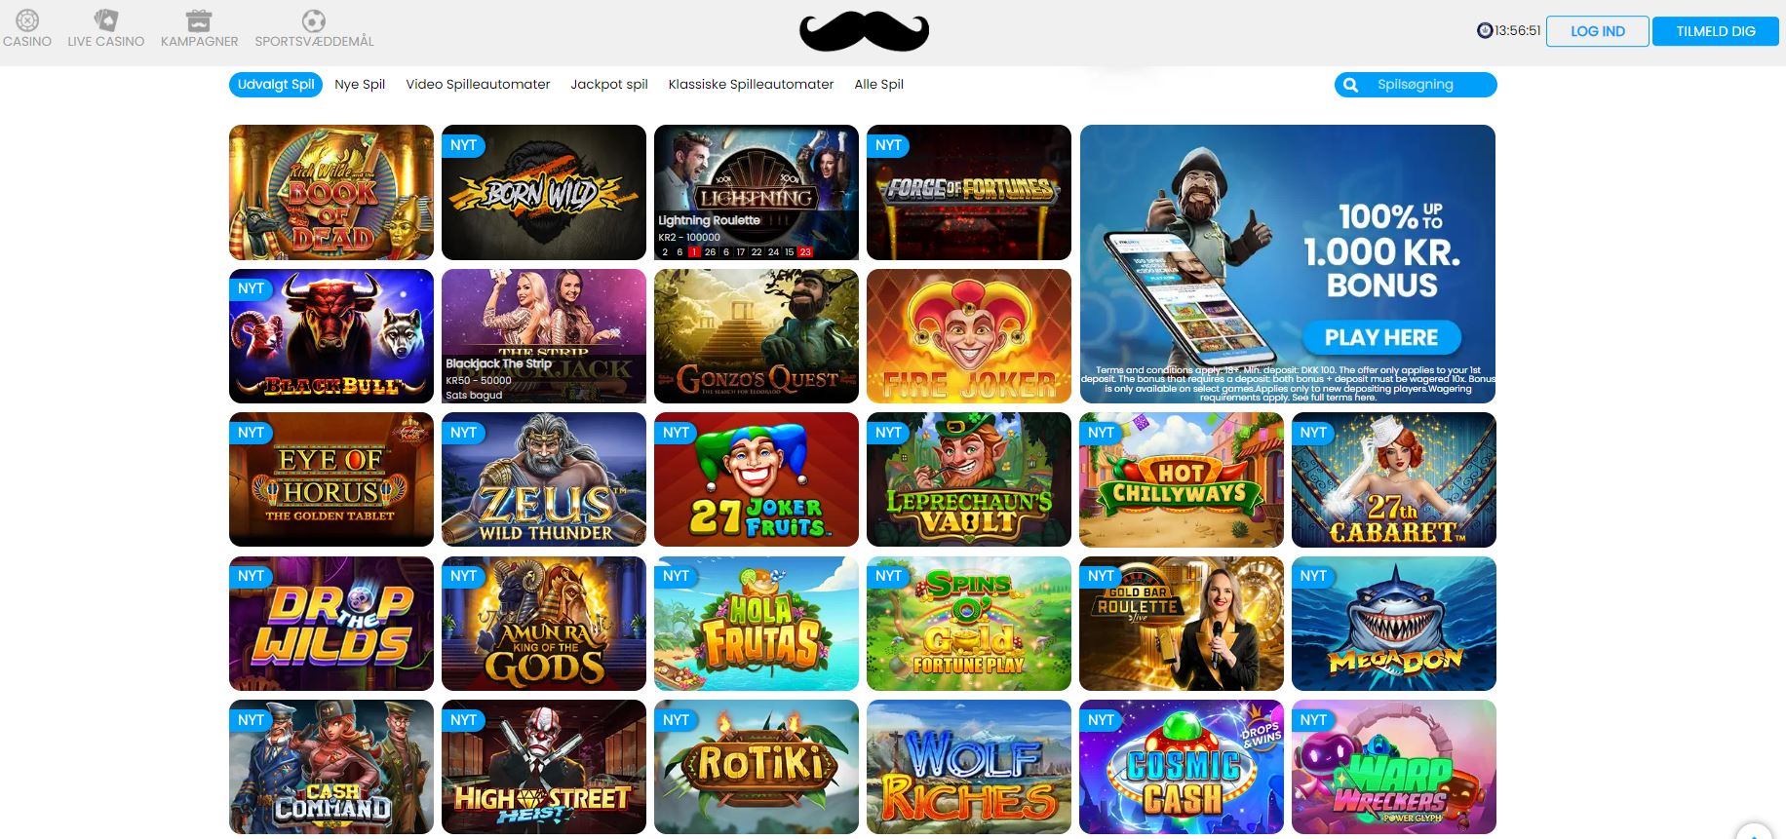Open Kampagner gift box icon
This screenshot has height=839, width=1786.
point(199,19)
